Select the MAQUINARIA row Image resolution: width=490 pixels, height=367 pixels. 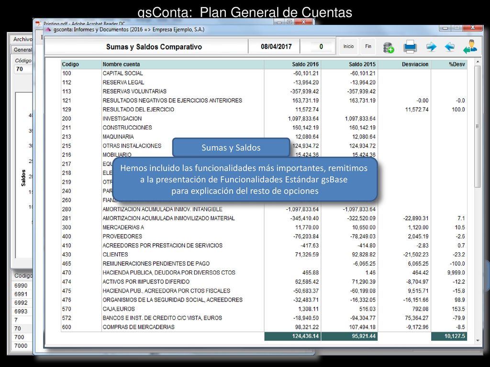(x=264, y=137)
